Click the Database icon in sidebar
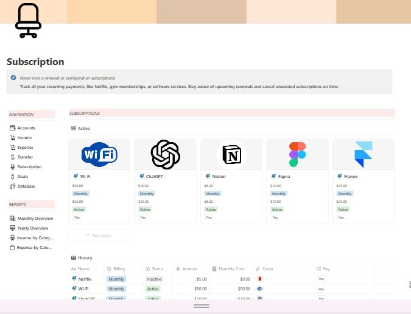 point(12,186)
